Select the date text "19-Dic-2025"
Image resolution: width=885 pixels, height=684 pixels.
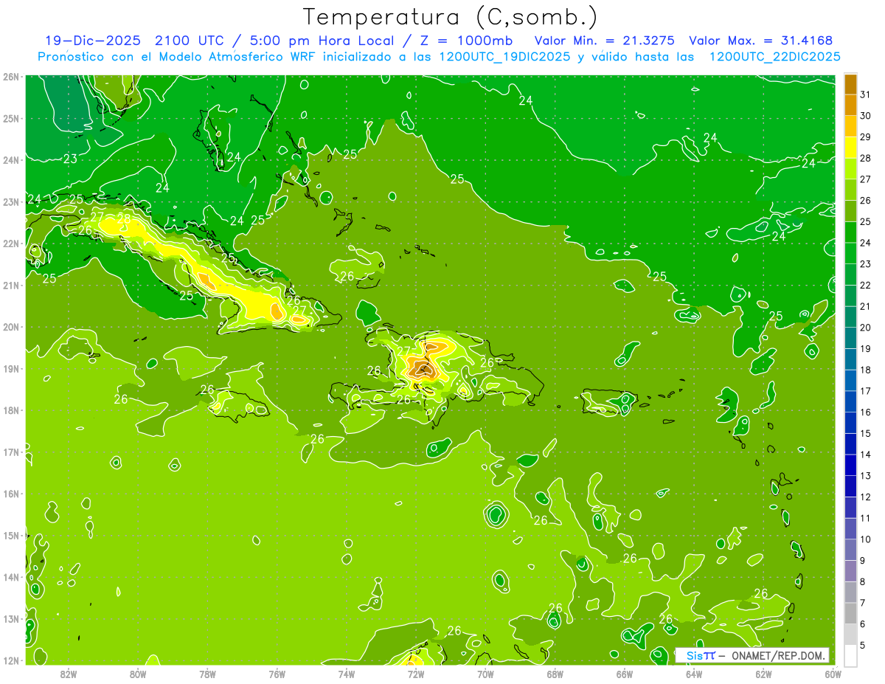92,40
